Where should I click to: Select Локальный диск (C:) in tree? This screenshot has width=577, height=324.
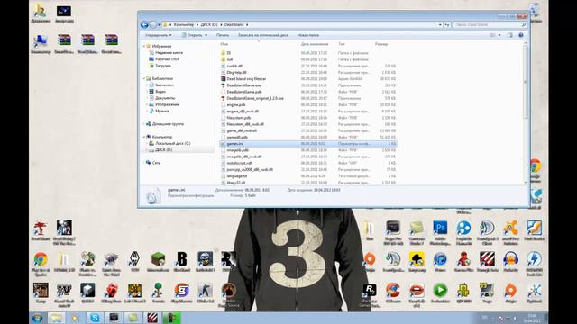pos(172,144)
